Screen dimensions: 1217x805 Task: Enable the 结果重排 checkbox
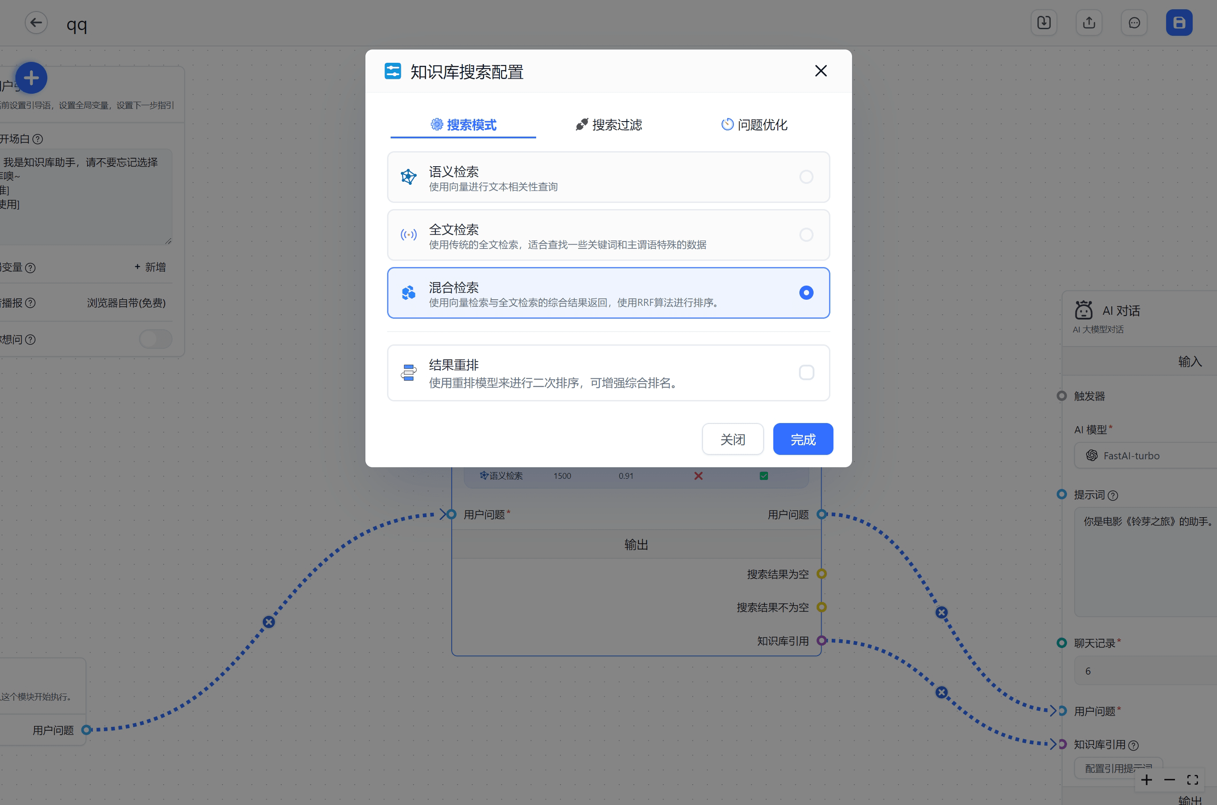tap(806, 372)
